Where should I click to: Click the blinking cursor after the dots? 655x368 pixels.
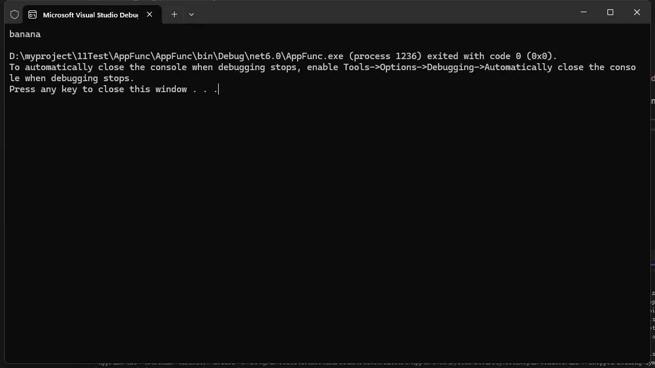pyautogui.click(x=218, y=89)
